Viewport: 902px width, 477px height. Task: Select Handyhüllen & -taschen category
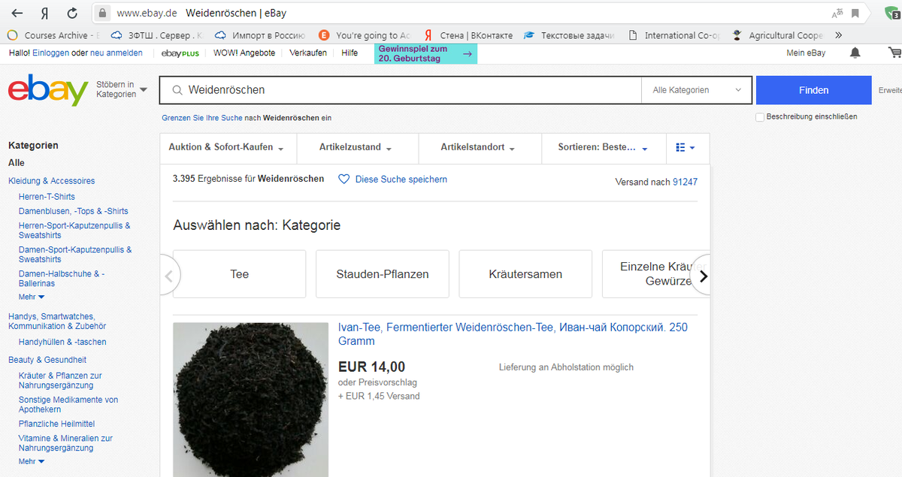pyautogui.click(x=62, y=342)
